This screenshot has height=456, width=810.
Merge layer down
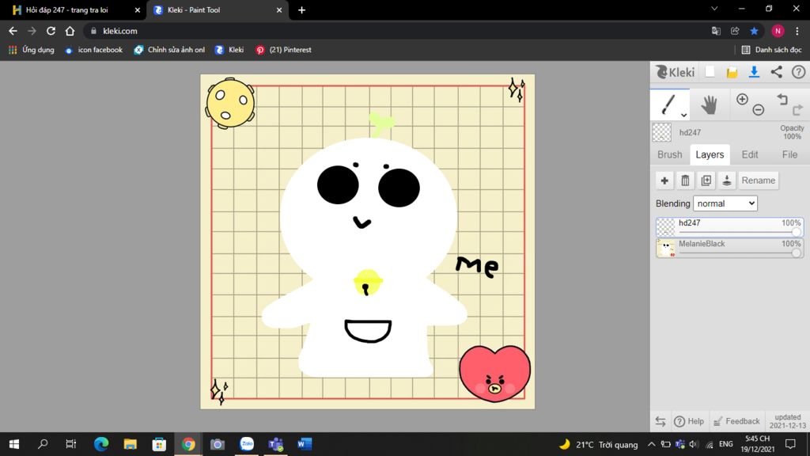[726, 180]
